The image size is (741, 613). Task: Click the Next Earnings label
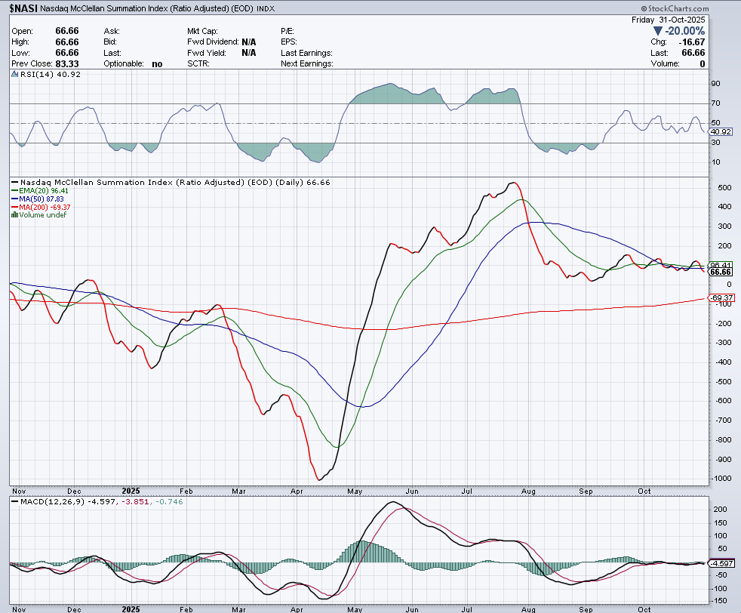[306, 64]
